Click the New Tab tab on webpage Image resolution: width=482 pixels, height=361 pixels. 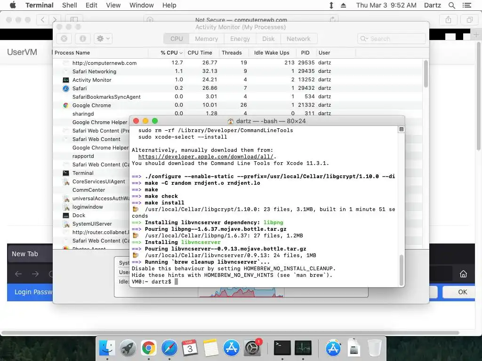point(30,254)
